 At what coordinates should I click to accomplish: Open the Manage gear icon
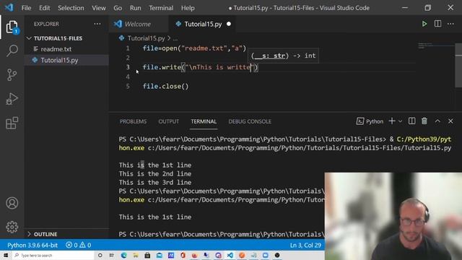coord(12,227)
